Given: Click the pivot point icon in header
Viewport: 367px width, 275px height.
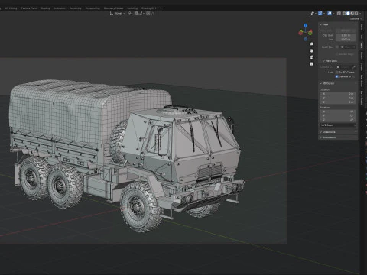Looking at the screenshot, I should [x=128, y=13].
